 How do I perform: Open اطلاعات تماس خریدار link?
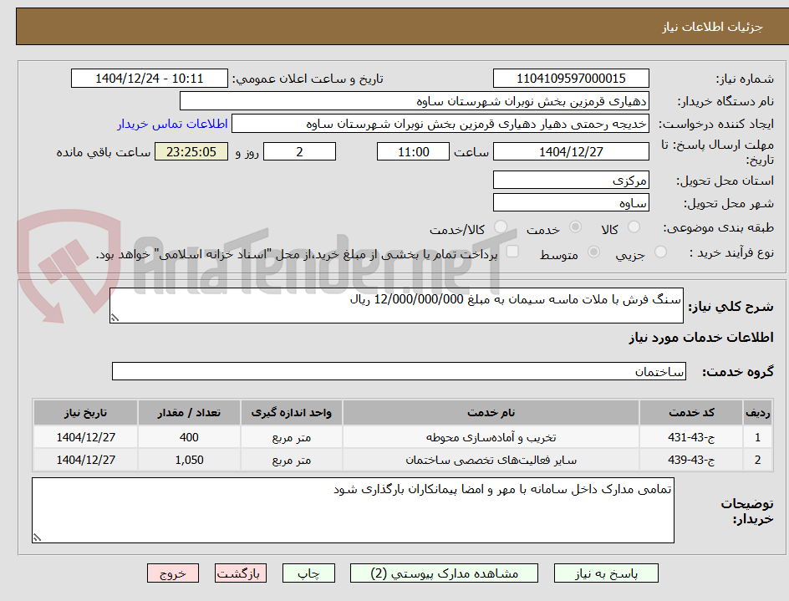172,124
